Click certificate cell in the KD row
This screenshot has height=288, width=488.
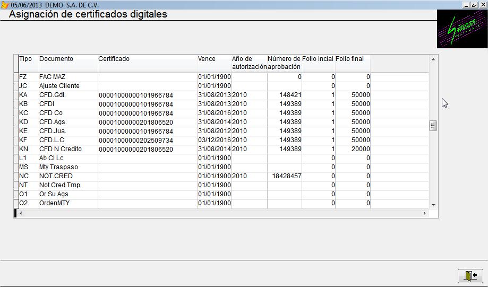(x=148, y=122)
